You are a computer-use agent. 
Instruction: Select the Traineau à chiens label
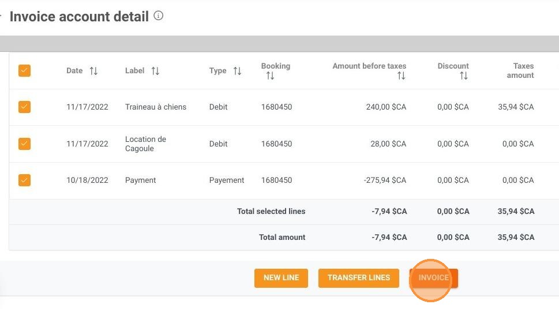pyautogui.click(x=155, y=107)
